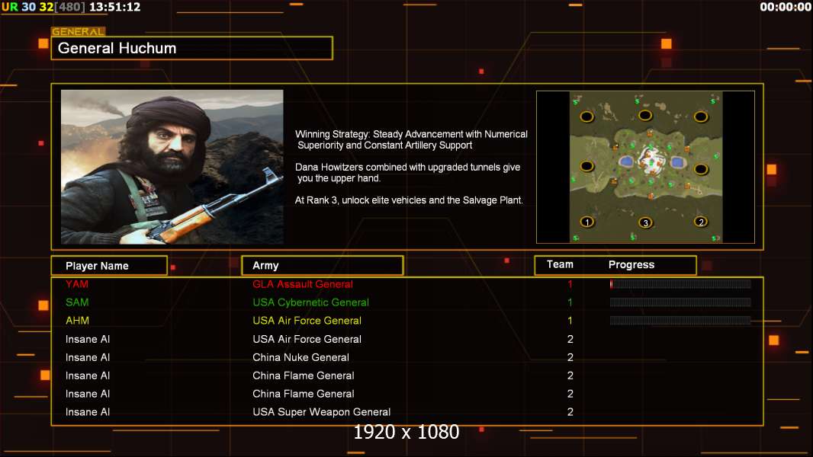Image resolution: width=813 pixels, height=457 pixels.
Task: Click the GENERAL label tag
Action: tap(79, 31)
